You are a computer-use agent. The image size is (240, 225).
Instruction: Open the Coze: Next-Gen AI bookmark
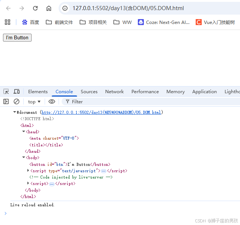click(x=164, y=22)
